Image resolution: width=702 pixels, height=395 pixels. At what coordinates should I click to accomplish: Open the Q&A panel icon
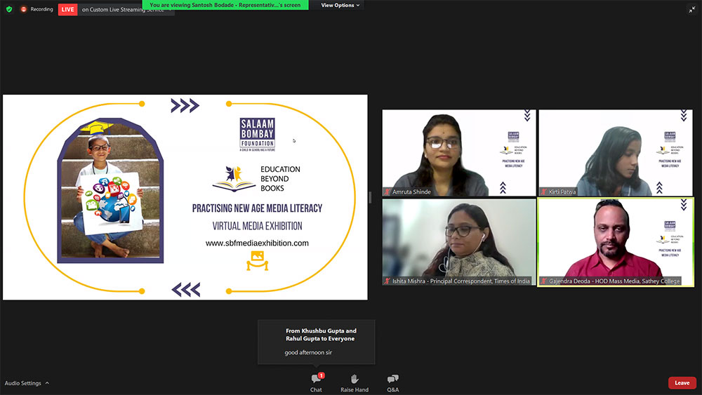click(392, 379)
